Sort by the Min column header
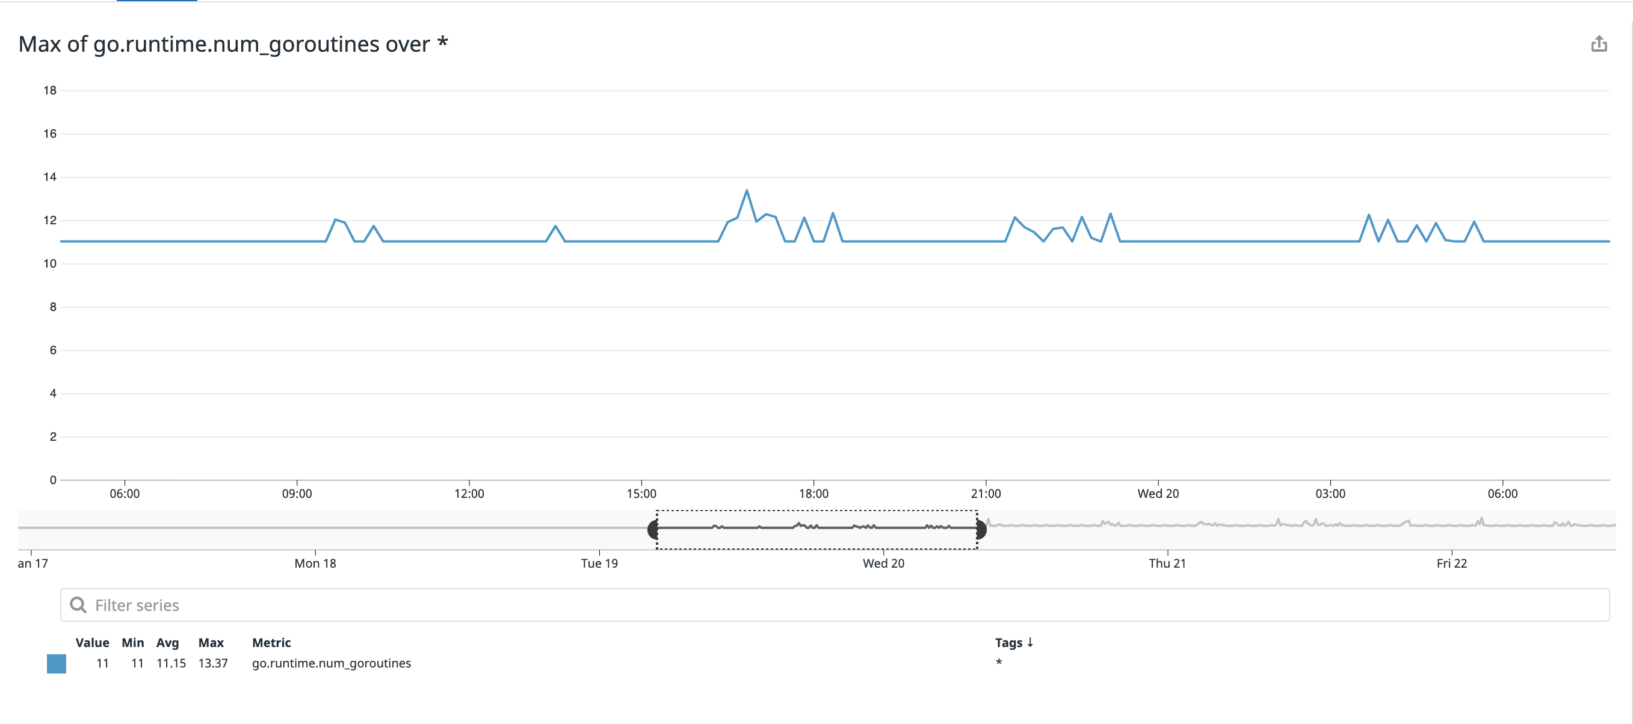Screen dimensions: 1633x724 (x=132, y=642)
